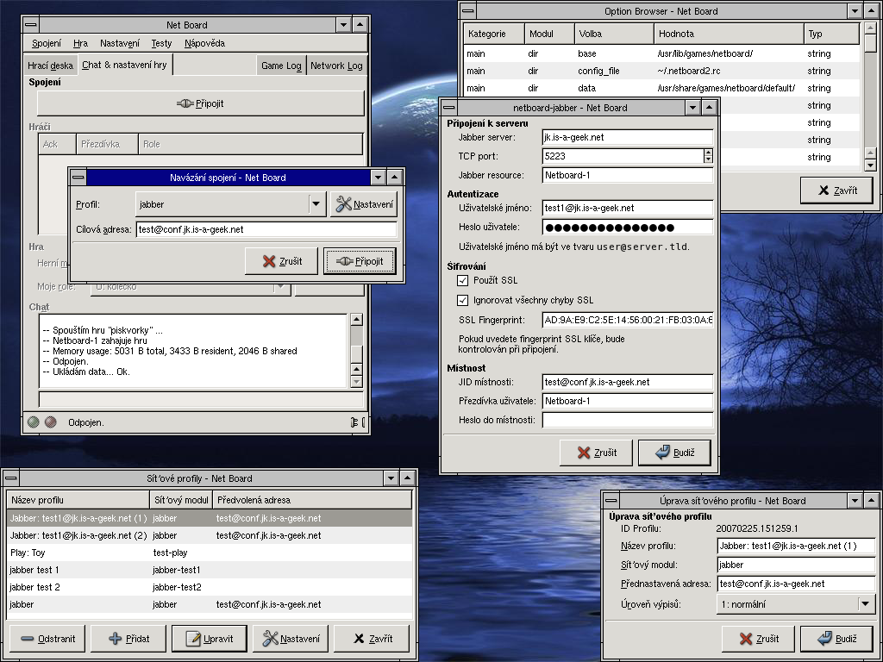The height and width of the screenshot is (662, 883).
Task: Click Upravit to edit the selected profile
Action: click(x=210, y=639)
